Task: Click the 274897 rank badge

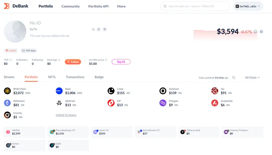Action: pyautogui.click(x=11, y=51)
